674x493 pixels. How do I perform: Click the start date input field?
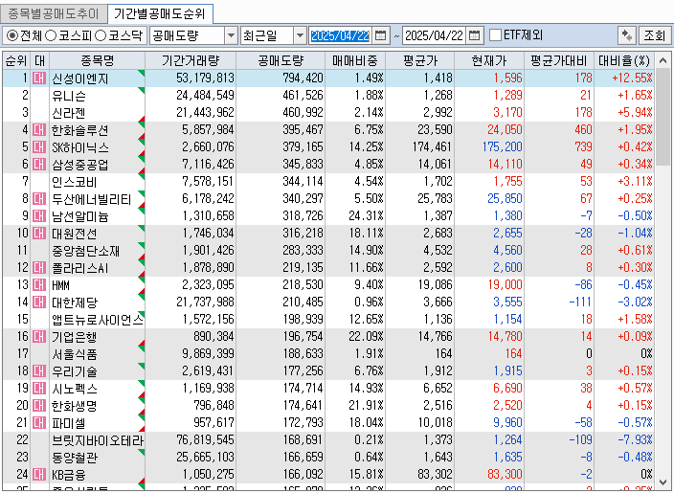pos(340,35)
